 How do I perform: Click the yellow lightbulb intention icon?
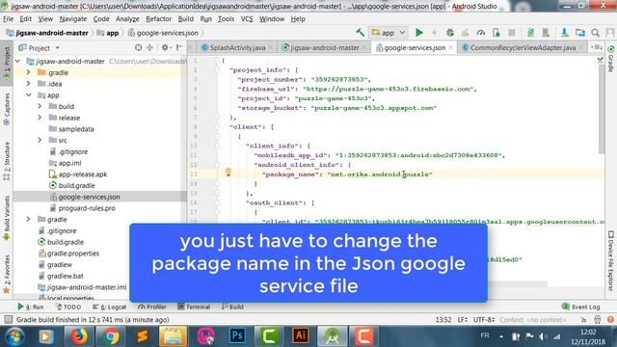(x=228, y=172)
